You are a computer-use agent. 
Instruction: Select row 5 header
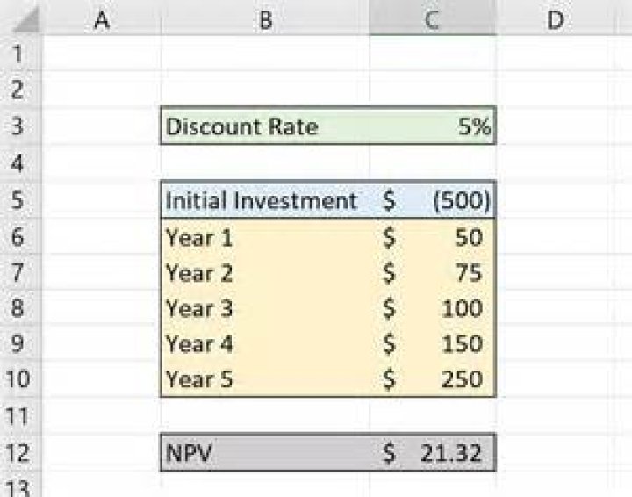[19, 200]
